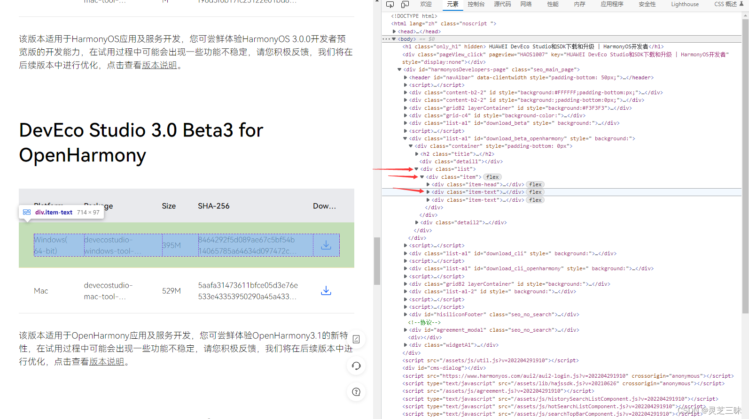Collapse the body element node
The image size is (749, 419).
click(x=394, y=39)
